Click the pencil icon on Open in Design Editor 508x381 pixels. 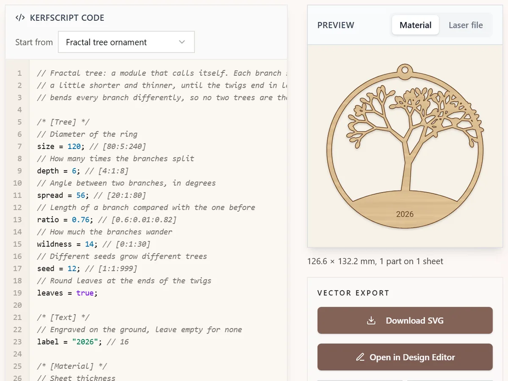click(360, 357)
